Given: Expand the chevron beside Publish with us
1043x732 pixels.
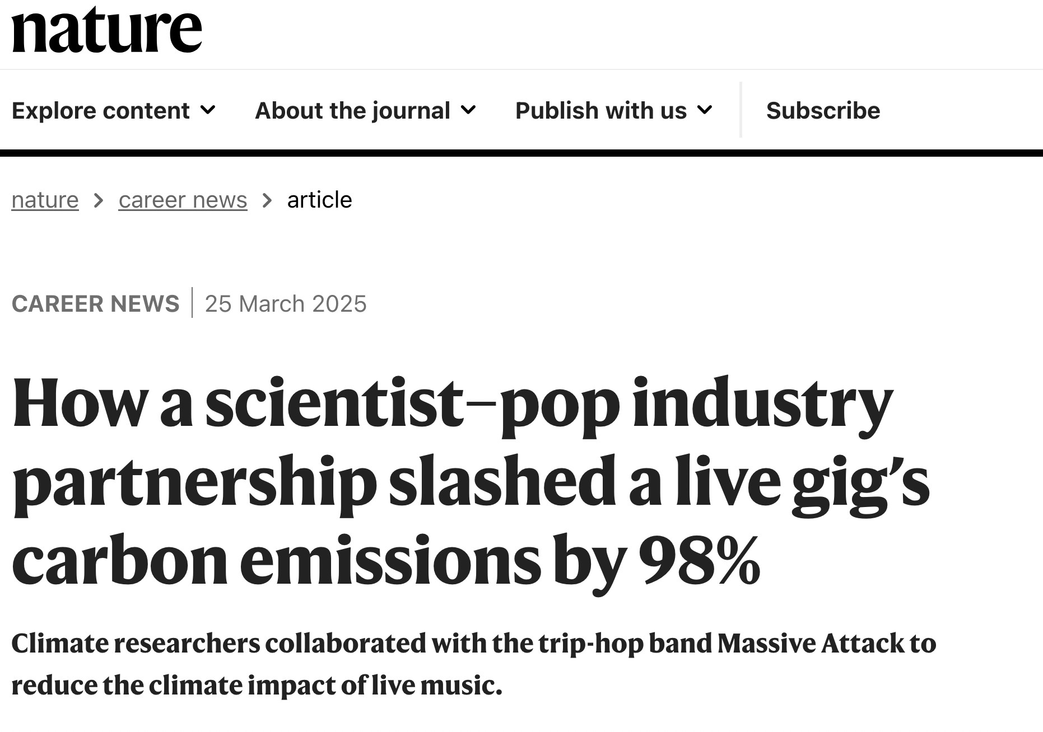Looking at the screenshot, I should (x=705, y=110).
